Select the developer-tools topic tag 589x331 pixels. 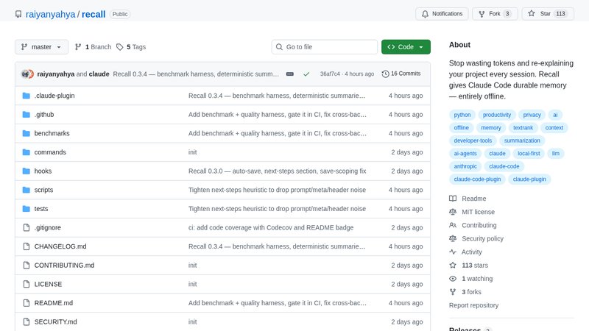pos(473,140)
